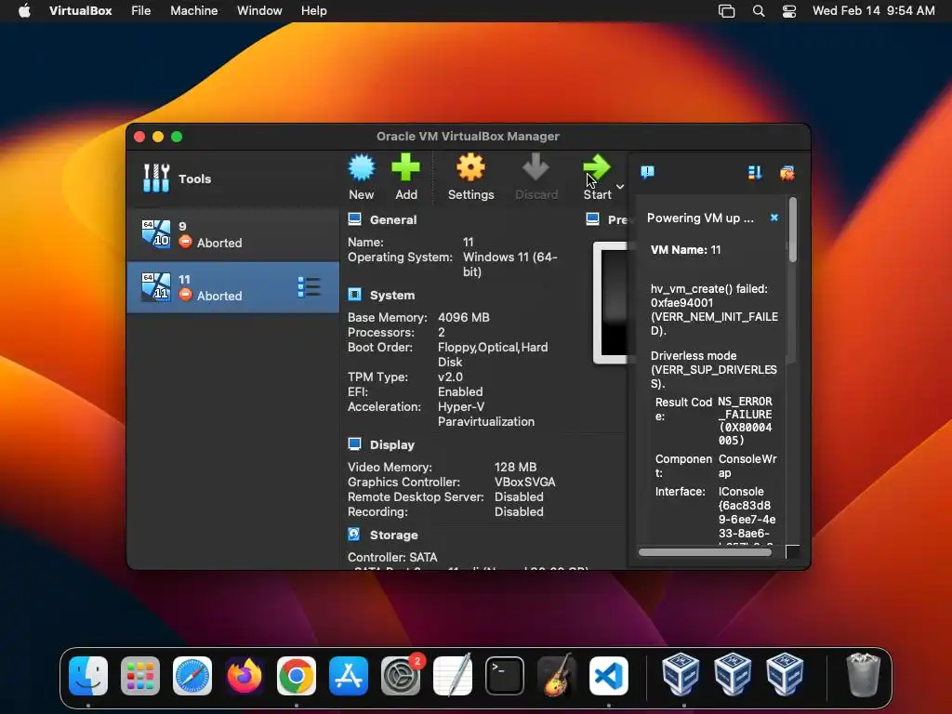This screenshot has height=714, width=952.
Task: Click the Display section screen icon
Action: pyautogui.click(x=354, y=444)
